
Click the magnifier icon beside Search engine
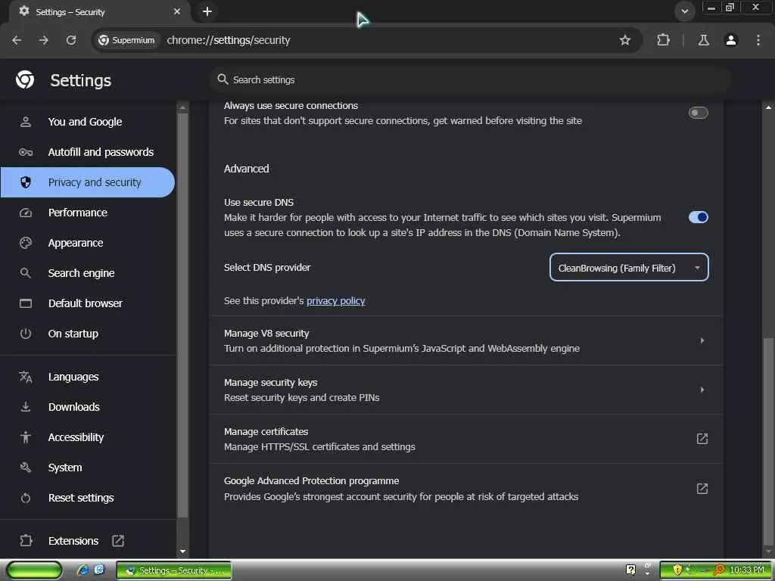[26, 272]
